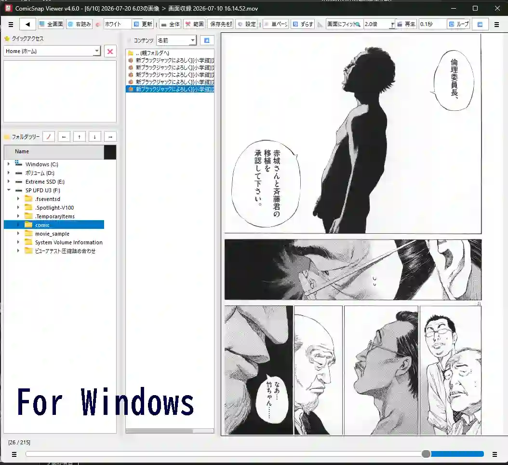
Task: Click the folder tree down arrow button
Action: coord(94,137)
